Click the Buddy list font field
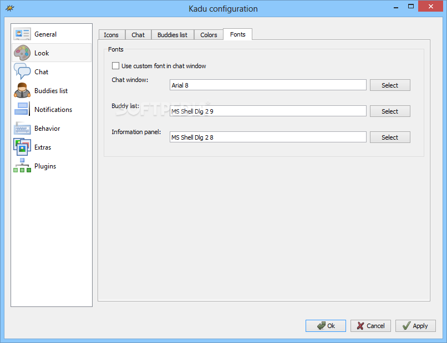The height and width of the screenshot is (343, 447). 268,111
